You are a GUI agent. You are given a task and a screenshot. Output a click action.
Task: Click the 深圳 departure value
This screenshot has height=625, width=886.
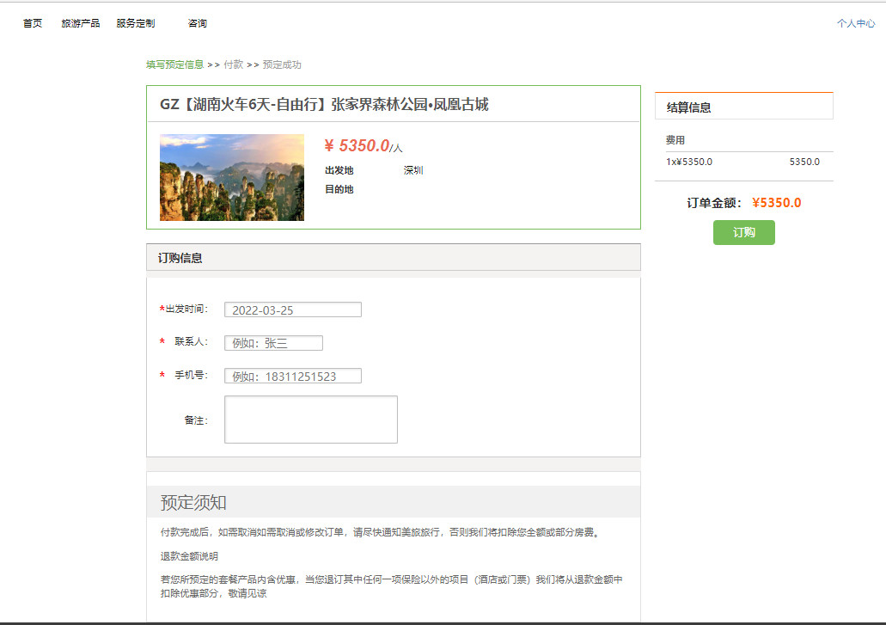tap(413, 170)
